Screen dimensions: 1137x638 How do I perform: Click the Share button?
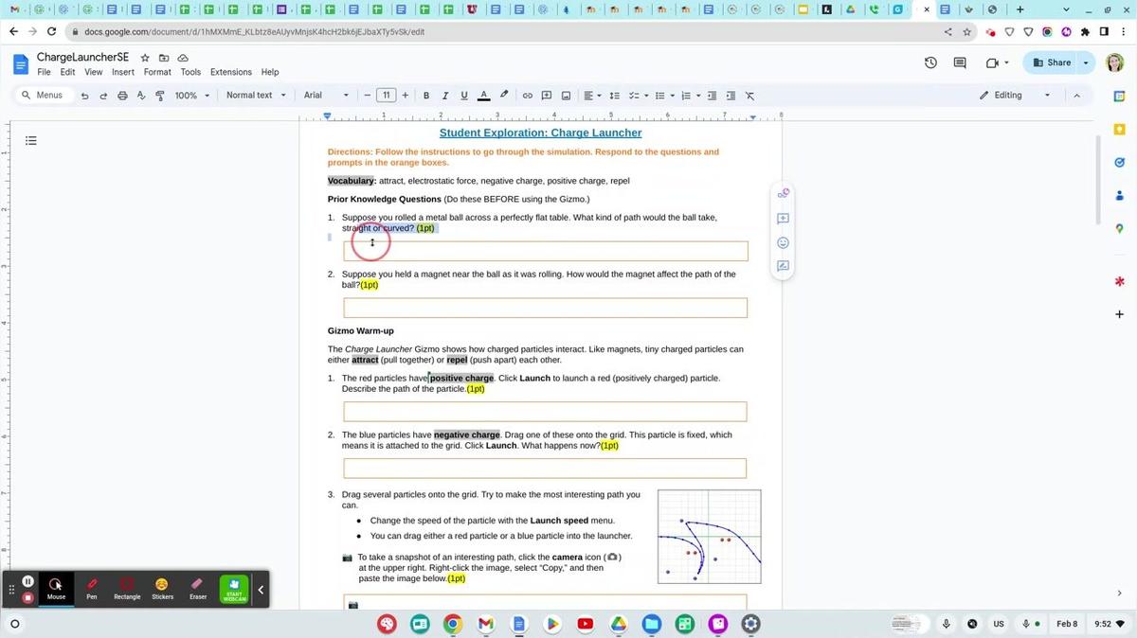coord(1052,62)
